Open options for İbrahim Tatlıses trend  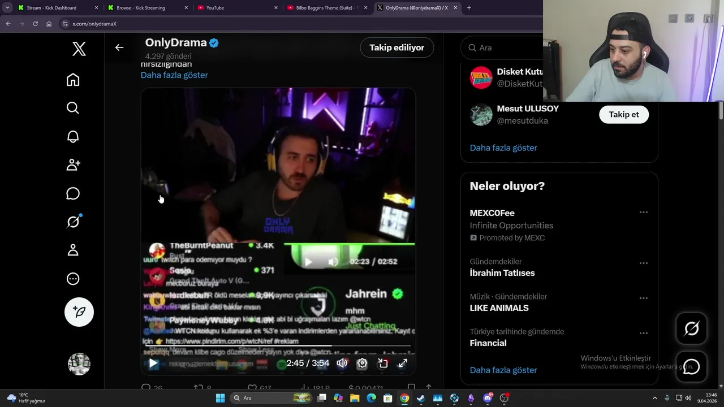644,263
